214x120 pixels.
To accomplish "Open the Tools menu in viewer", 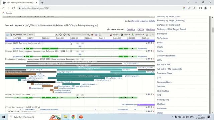I will point(114,35).
